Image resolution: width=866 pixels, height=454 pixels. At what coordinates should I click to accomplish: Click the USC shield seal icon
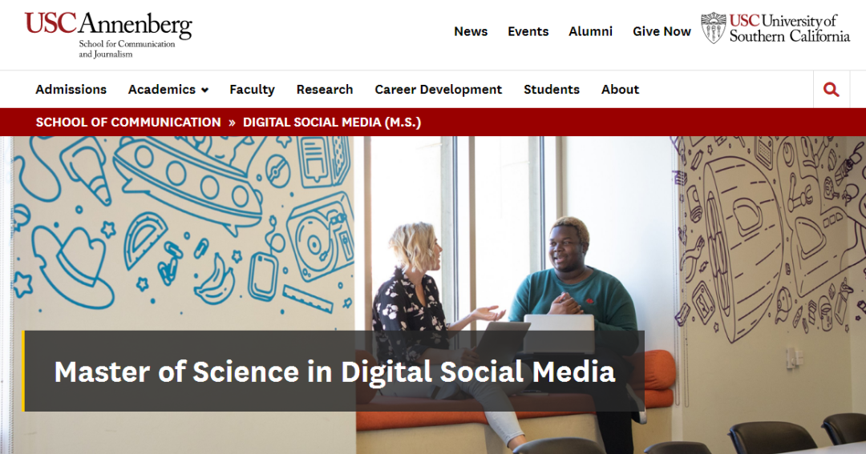tap(713, 28)
